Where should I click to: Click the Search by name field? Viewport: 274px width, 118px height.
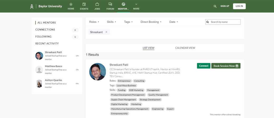[223, 22]
